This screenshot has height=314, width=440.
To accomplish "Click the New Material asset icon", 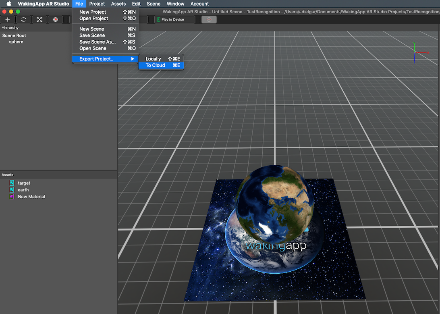I will 12,197.
